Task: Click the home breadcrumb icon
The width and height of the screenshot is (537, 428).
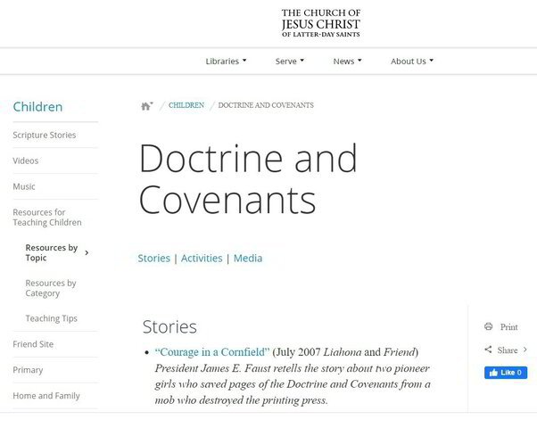Action: click(147, 106)
